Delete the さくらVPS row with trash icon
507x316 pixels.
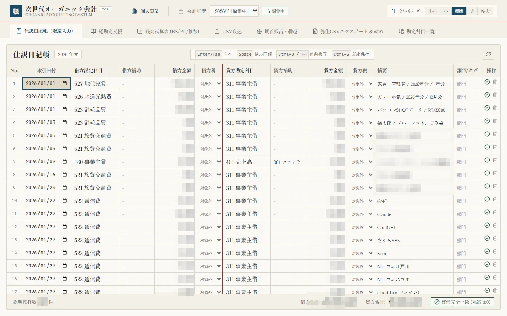495,238
